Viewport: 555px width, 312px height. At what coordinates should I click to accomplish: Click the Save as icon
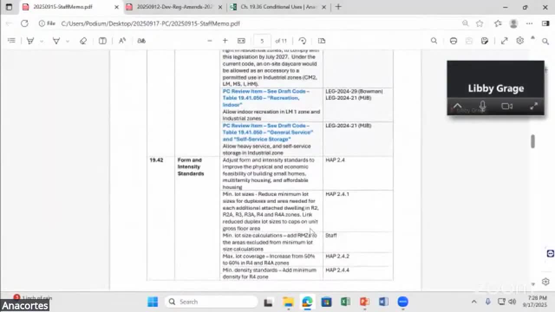pos(485,41)
